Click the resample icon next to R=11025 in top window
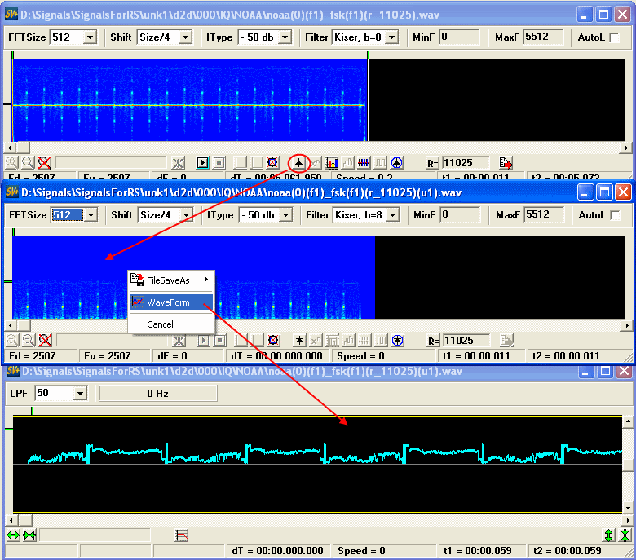 (x=506, y=162)
